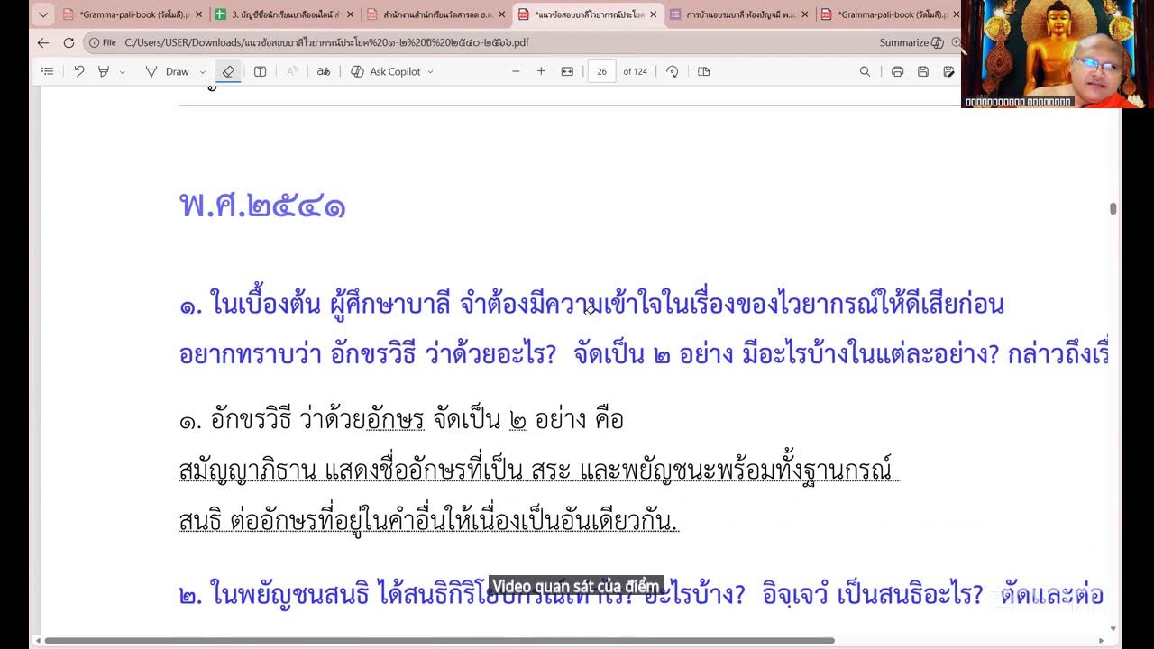Switch to the การบ้านอบรมบาลี tab
The image size is (1154, 649).
(x=739, y=14)
